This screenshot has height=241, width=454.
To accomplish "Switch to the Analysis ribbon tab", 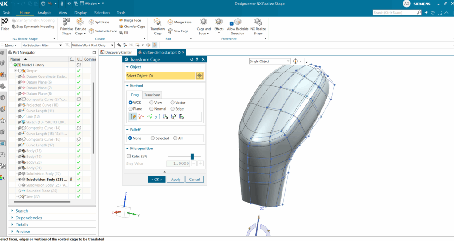I will 44,13.
